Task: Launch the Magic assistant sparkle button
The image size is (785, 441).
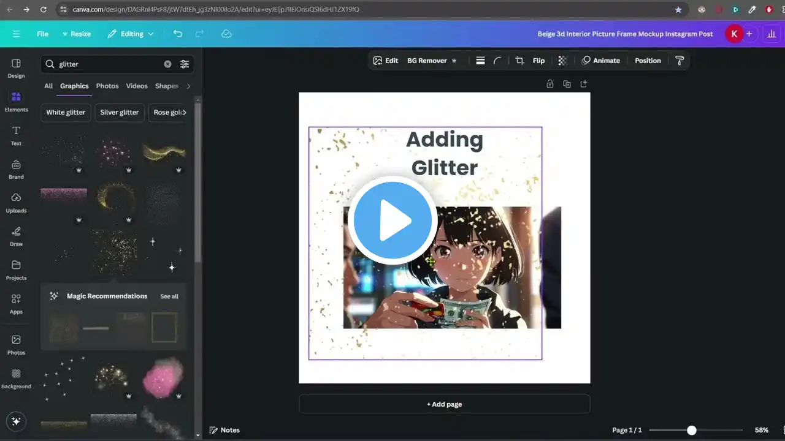Action: click(16, 421)
